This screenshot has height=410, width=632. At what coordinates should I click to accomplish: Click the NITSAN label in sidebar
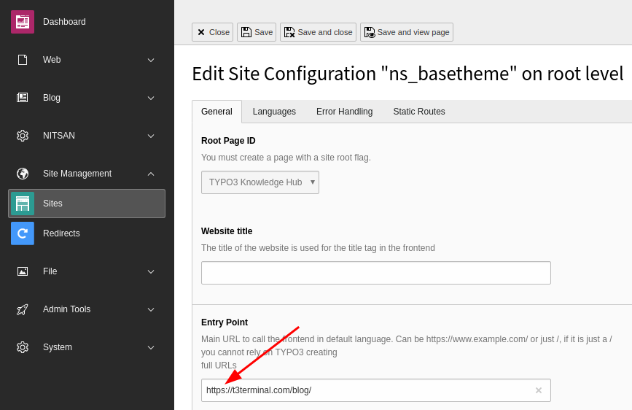[x=59, y=136]
